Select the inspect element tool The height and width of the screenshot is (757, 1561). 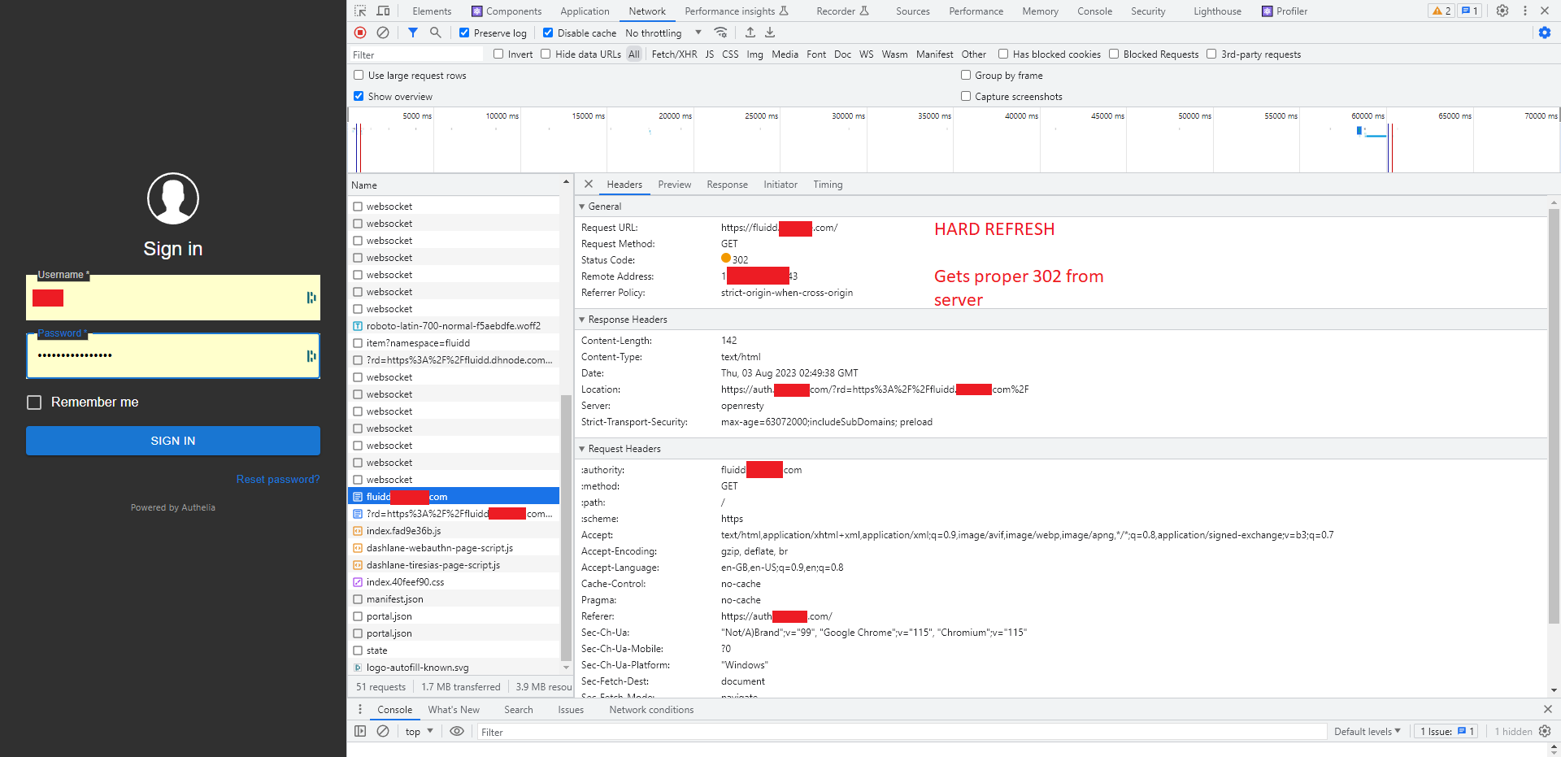pyautogui.click(x=359, y=11)
